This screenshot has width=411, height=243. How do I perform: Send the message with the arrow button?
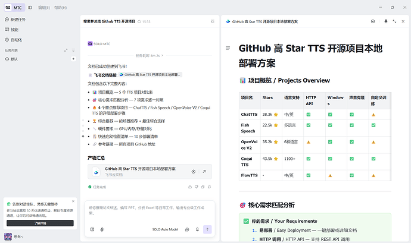[x=207, y=229]
